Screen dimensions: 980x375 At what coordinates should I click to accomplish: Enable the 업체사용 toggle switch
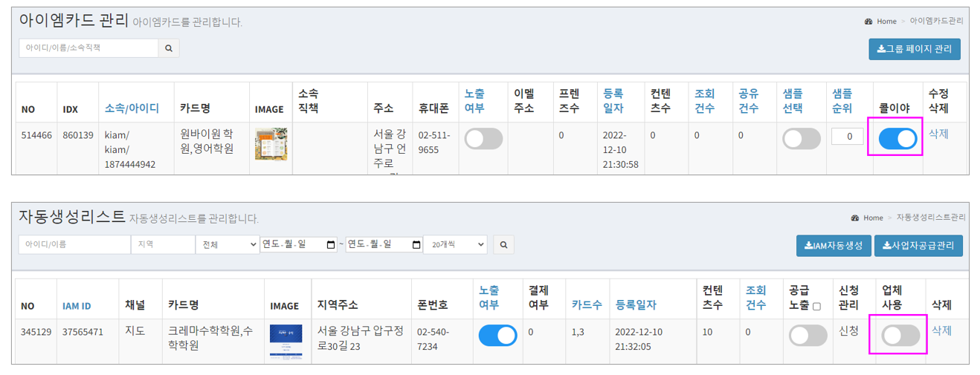click(x=900, y=336)
